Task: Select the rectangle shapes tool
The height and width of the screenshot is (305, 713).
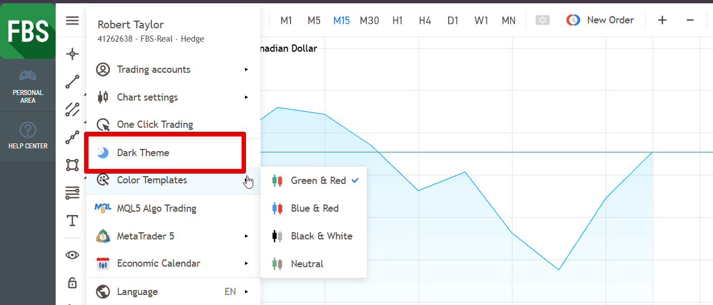Action: pos(72,165)
